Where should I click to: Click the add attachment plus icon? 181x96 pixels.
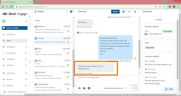(x=79, y=88)
